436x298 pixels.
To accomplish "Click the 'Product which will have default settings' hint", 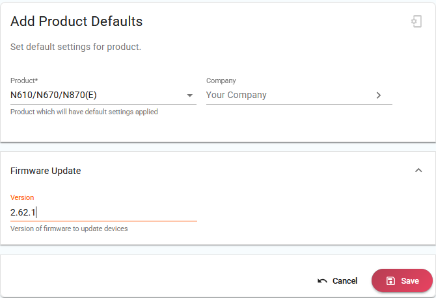I will (84, 112).
